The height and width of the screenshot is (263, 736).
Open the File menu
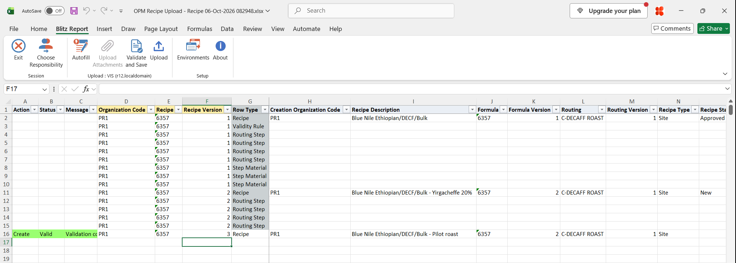click(14, 29)
